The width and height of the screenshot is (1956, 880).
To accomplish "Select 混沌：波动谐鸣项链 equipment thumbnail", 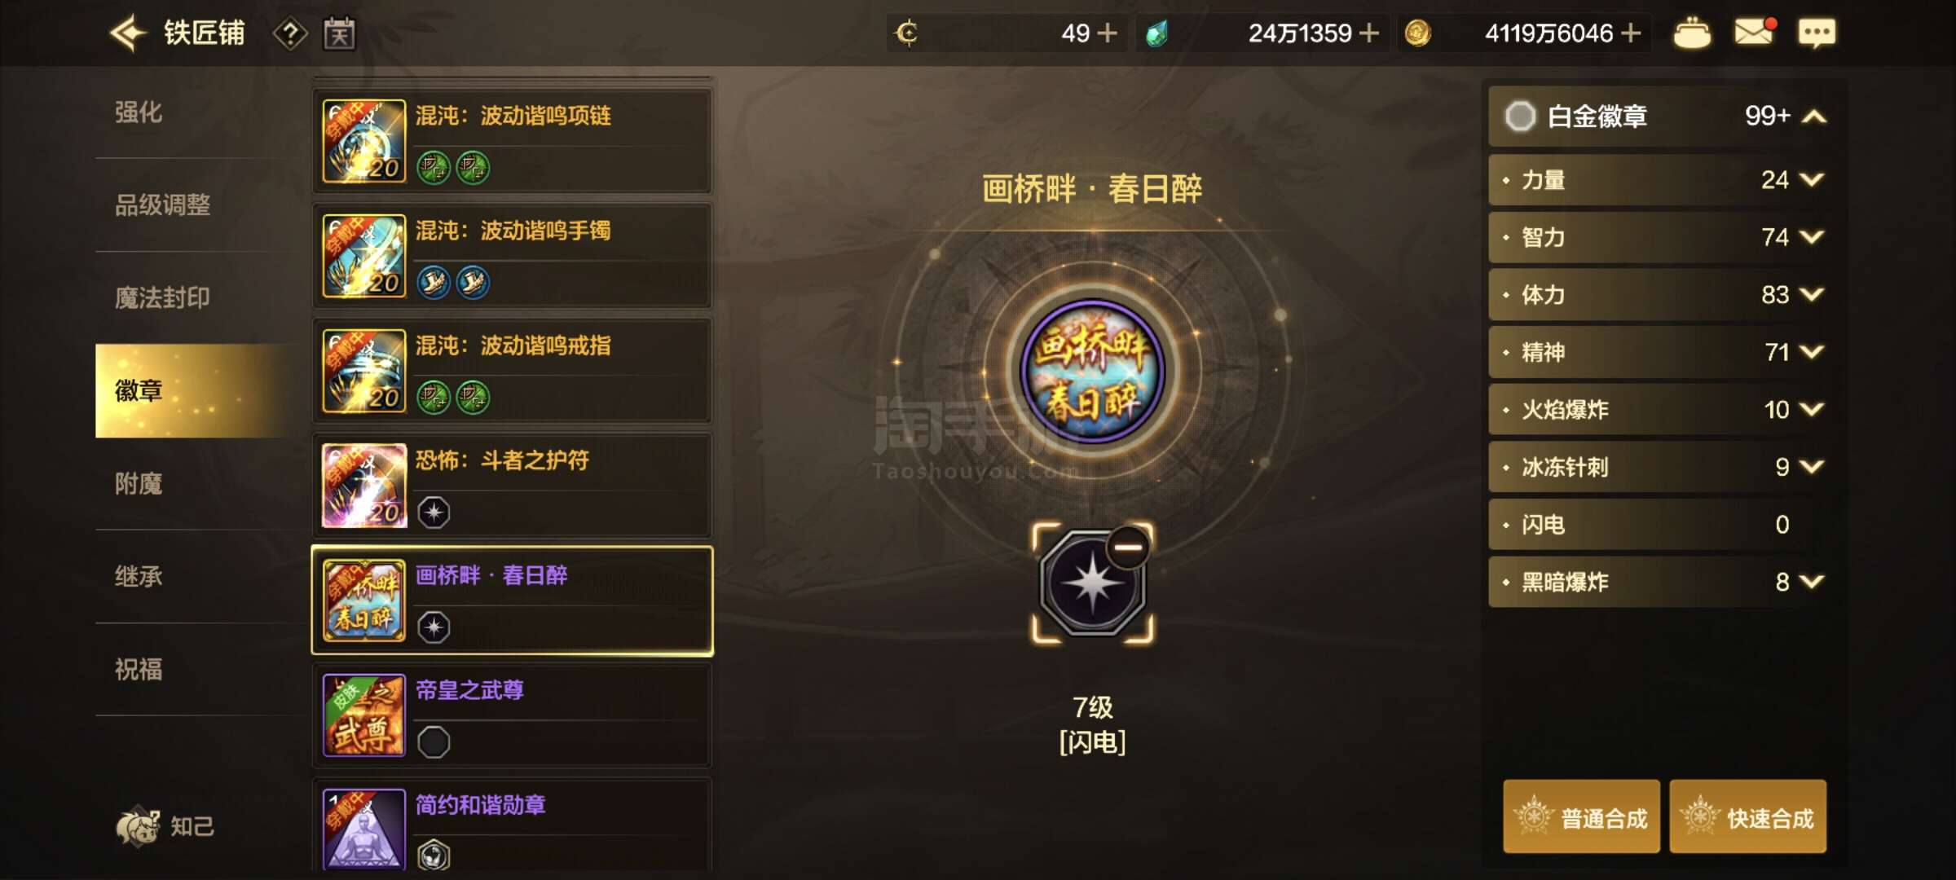I will (364, 141).
